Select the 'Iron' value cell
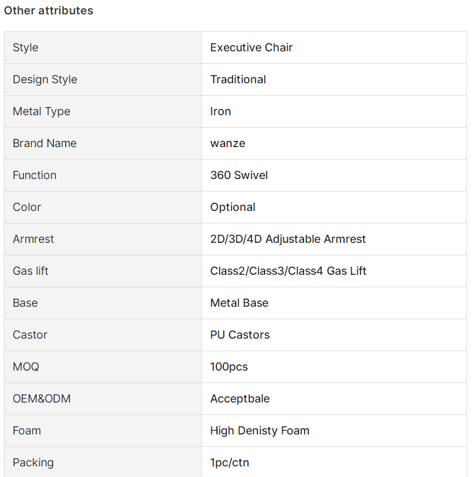The width and height of the screenshot is (474, 477). coord(334,111)
